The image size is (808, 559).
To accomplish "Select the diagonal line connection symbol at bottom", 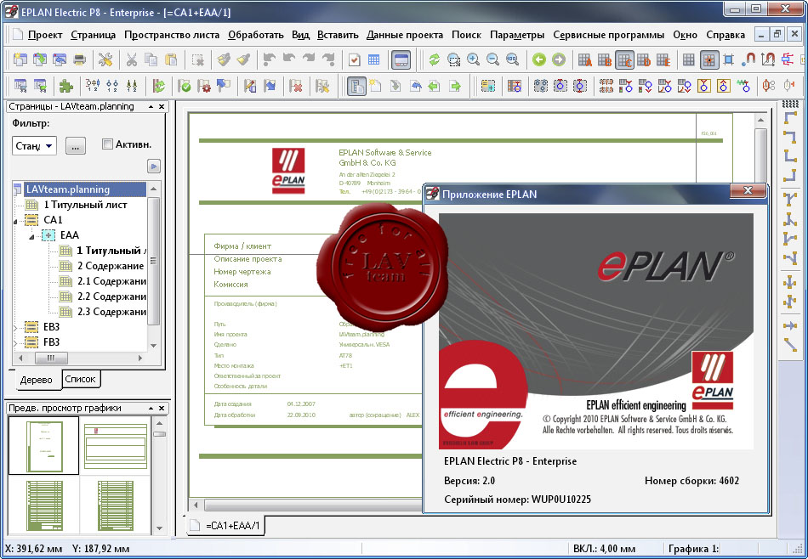I will (x=790, y=344).
